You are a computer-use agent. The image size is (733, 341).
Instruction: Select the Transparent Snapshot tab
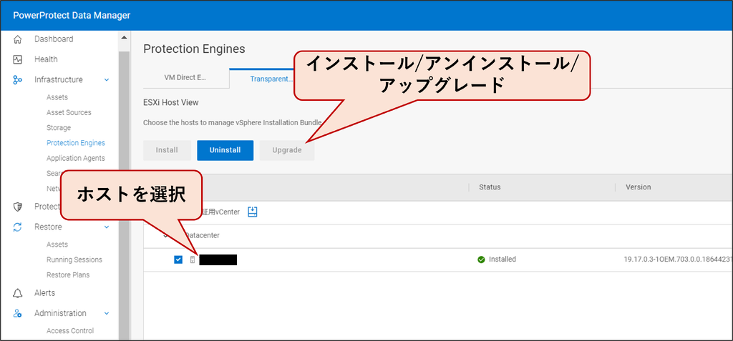click(x=261, y=79)
